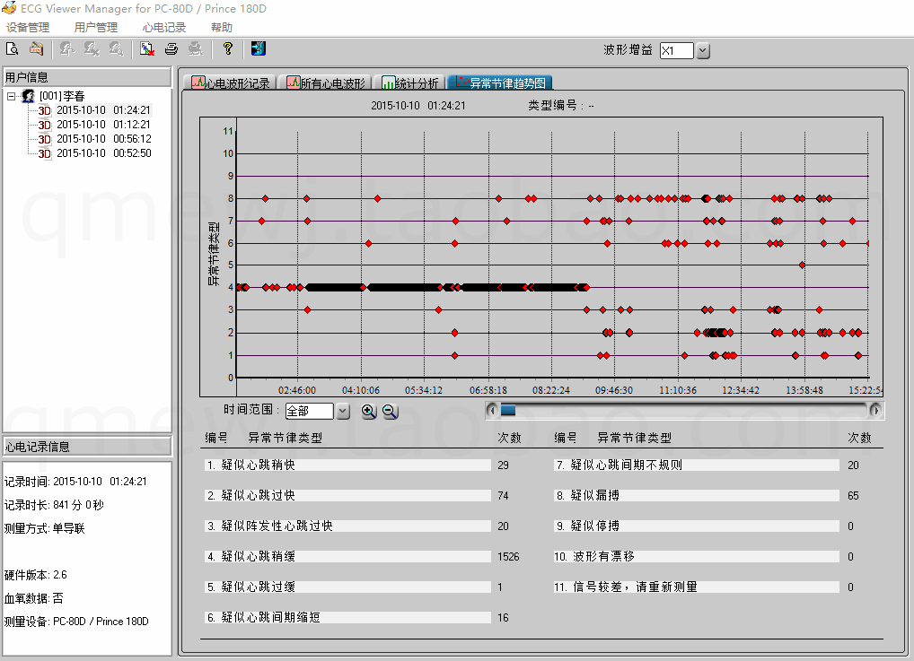
Task: Select rhythm type 6 疑似心跳间期缩短 row
Action: coord(347,617)
